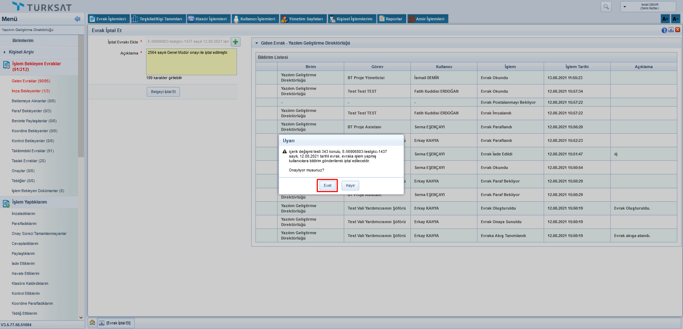Decline the warning by clicking Hayır
Image resolution: width=683 pixels, height=329 pixels.
click(x=350, y=185)
